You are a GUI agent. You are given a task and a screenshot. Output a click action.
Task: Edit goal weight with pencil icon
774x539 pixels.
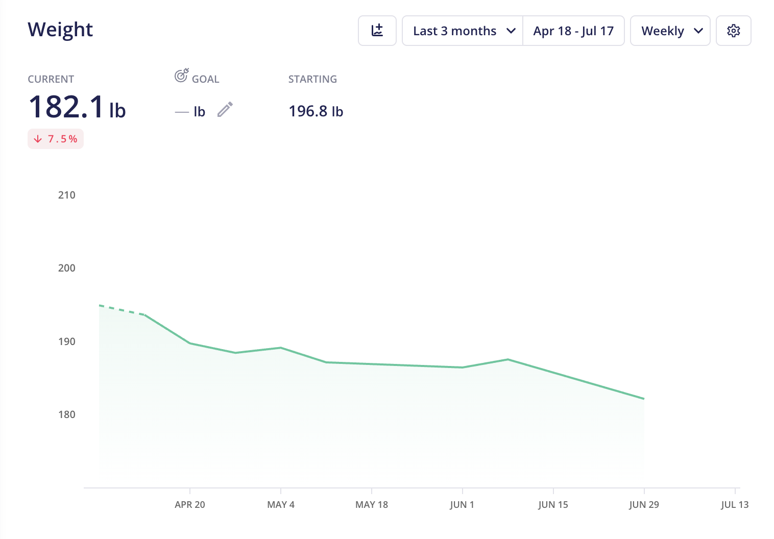coord(225,110)
